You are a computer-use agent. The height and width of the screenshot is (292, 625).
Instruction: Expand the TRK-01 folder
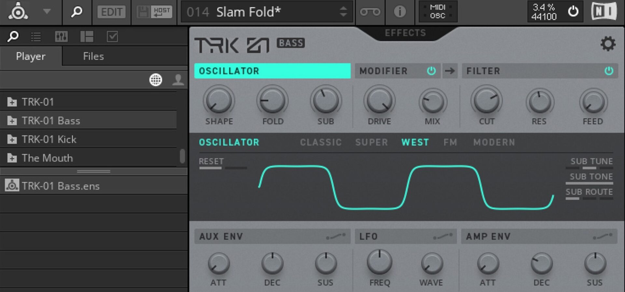point(12,102)
